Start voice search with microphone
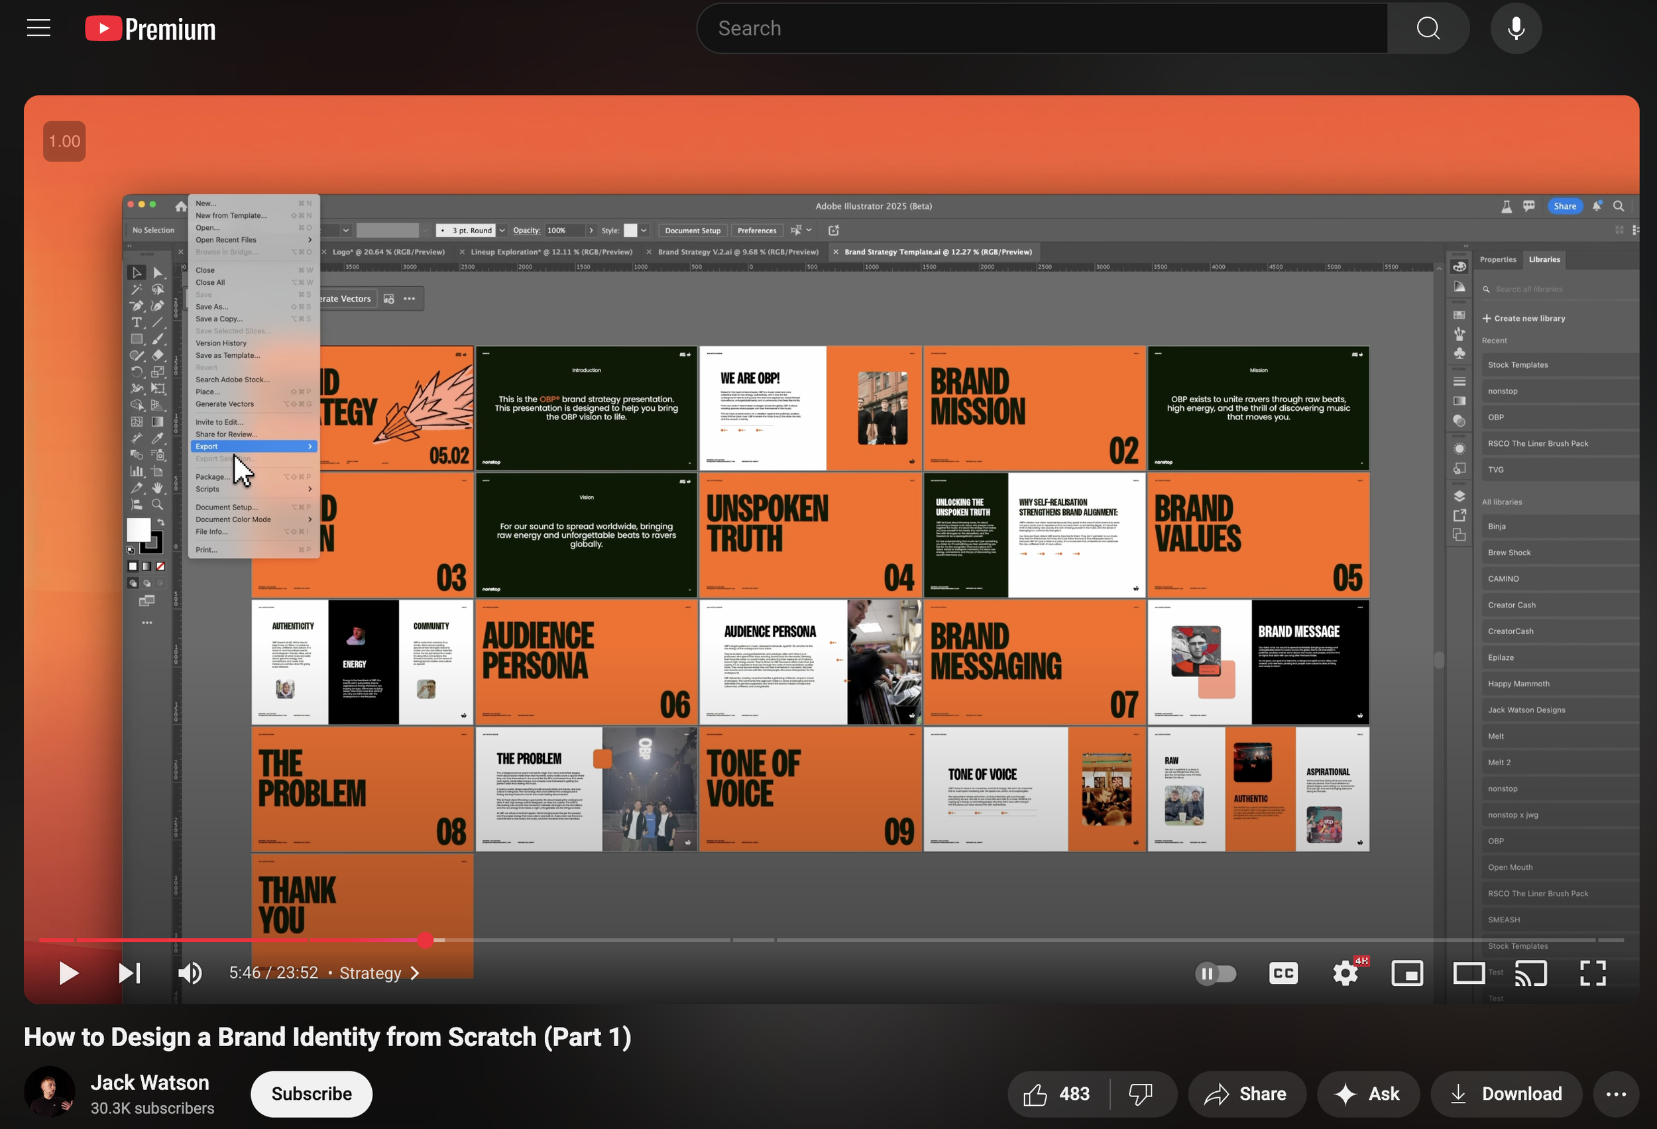 pos(1516,28)
